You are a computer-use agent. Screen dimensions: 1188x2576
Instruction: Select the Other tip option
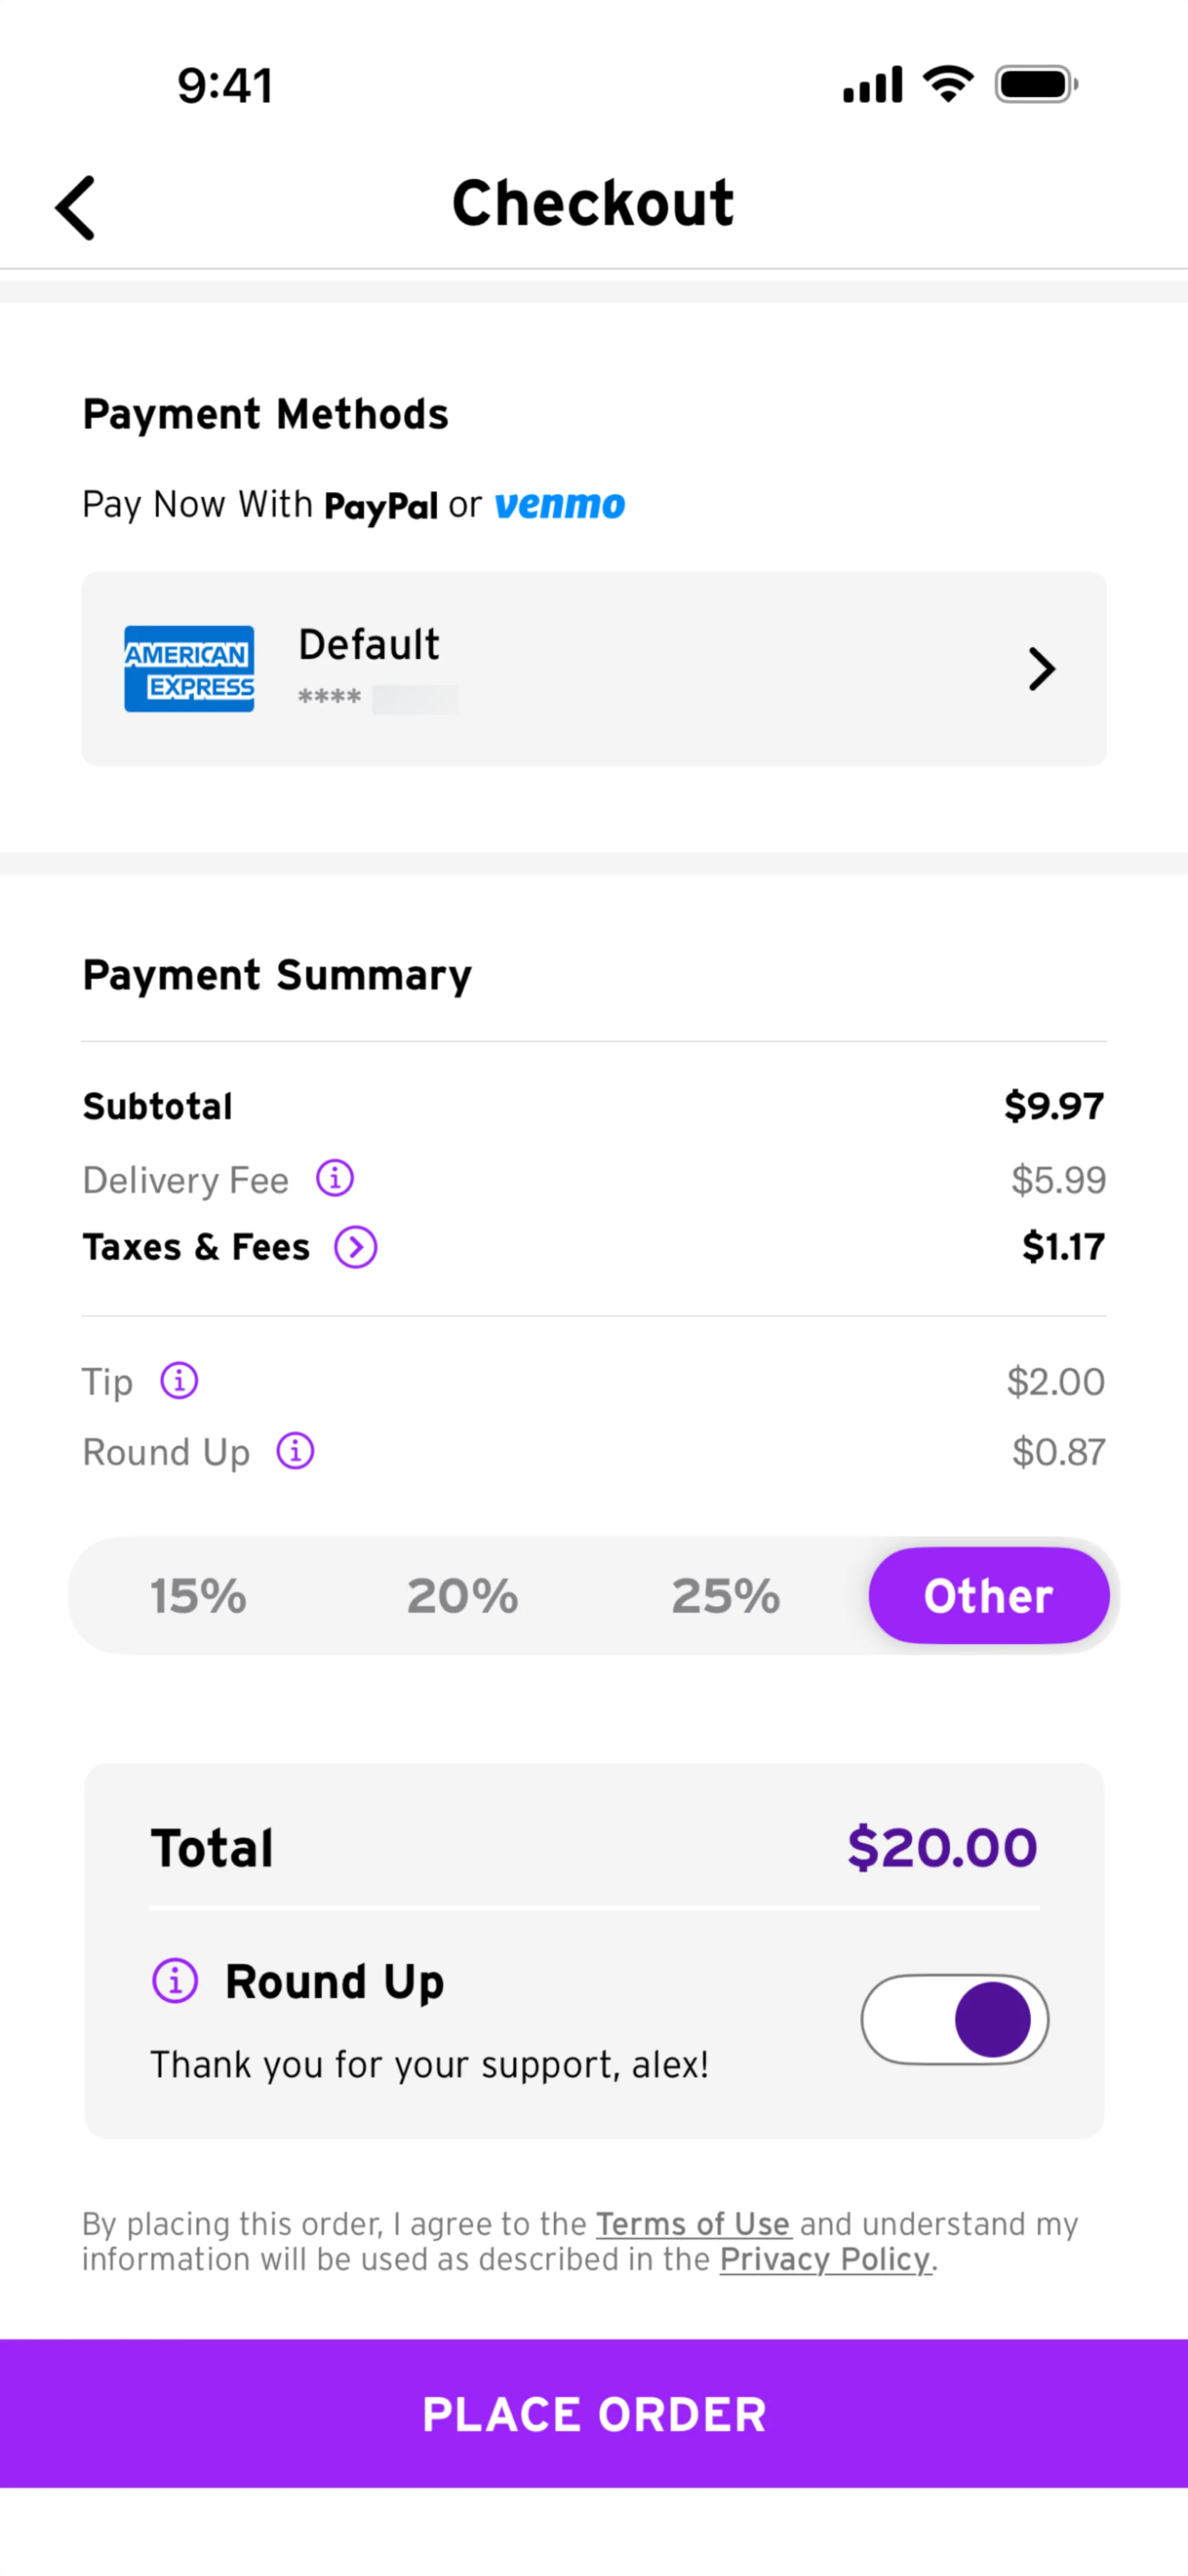[988, 1596]
